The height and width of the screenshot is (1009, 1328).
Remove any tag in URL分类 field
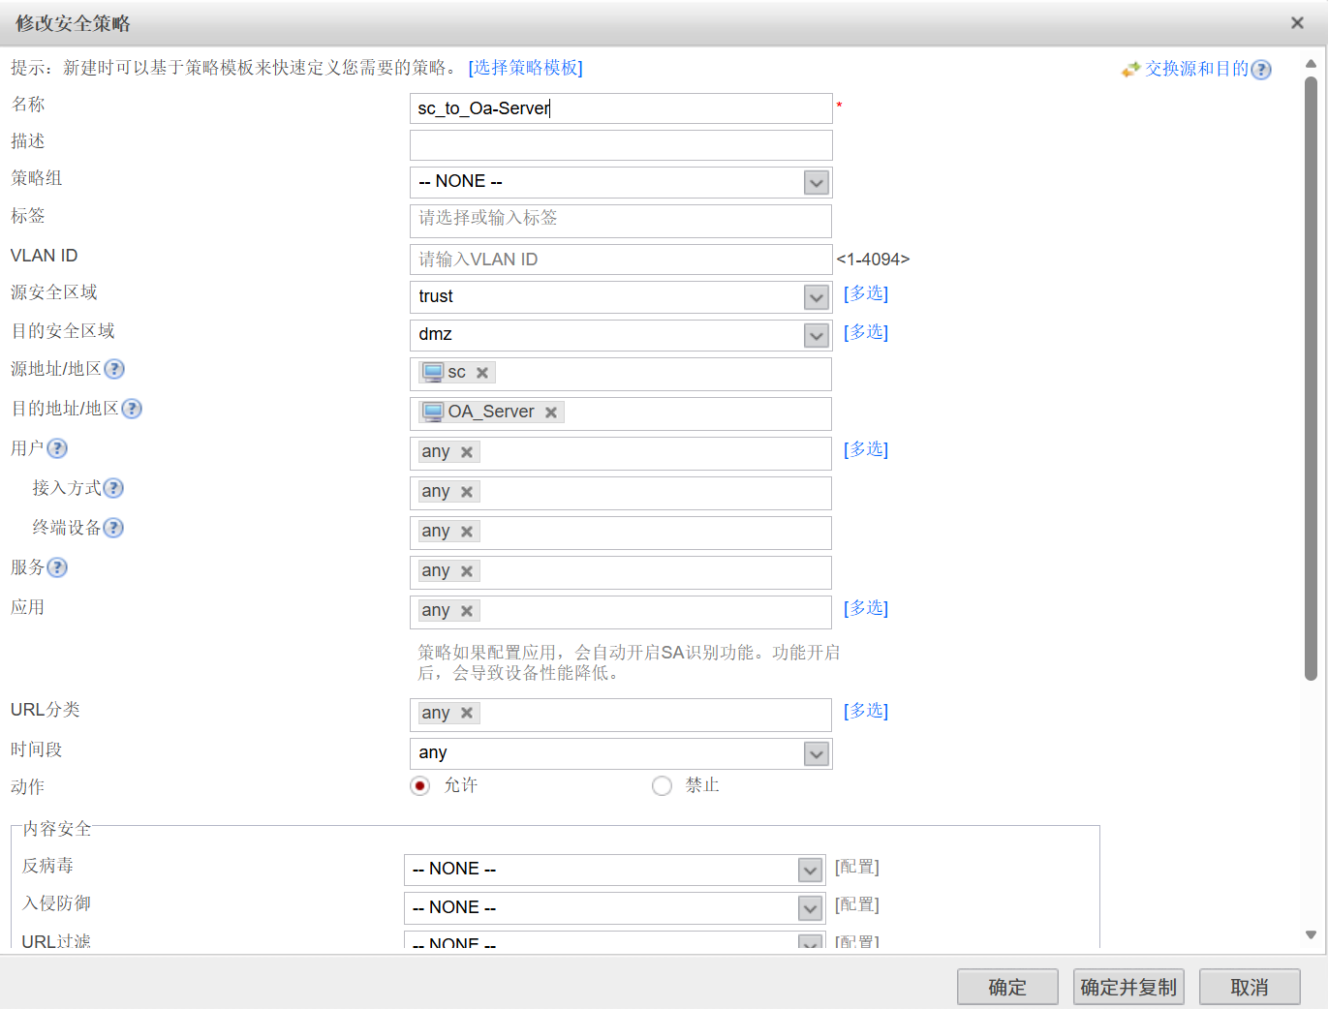point(466,714)
